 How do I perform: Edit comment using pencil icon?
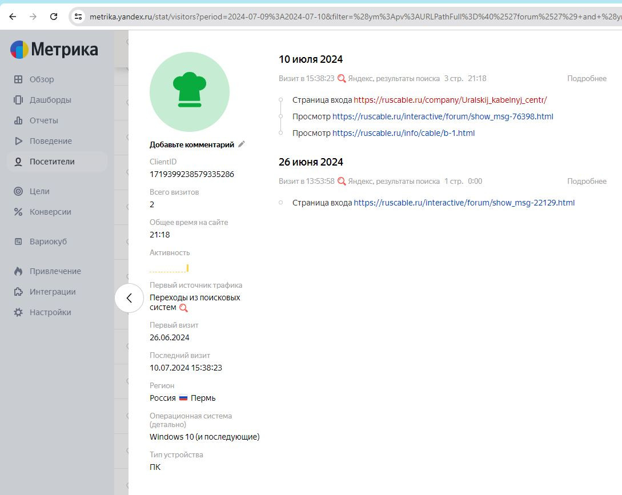pyautogui.click(x=242, y=144)
